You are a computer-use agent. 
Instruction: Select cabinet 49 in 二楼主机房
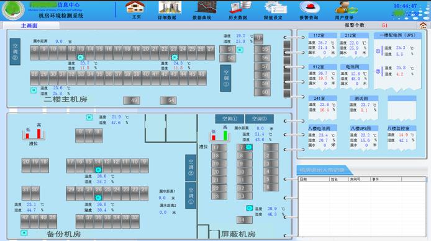[x=132, y=100]
